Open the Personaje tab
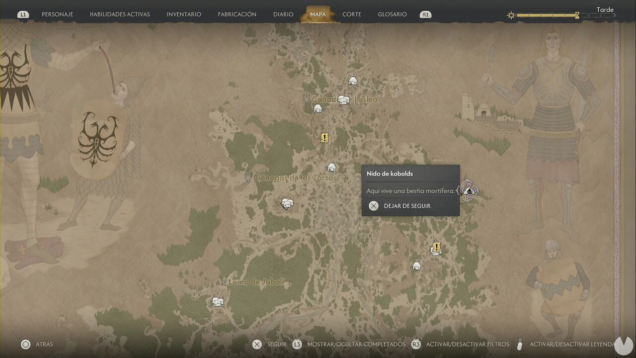The width and height of the screenshot is (636, 358). (57, 14)
